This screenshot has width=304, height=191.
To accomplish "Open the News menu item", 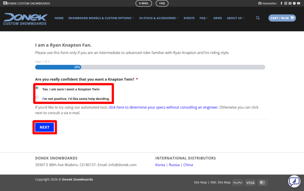I will coord(218,18).
